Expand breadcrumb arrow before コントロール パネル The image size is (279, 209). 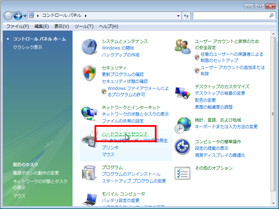click(x=38, y=16)
